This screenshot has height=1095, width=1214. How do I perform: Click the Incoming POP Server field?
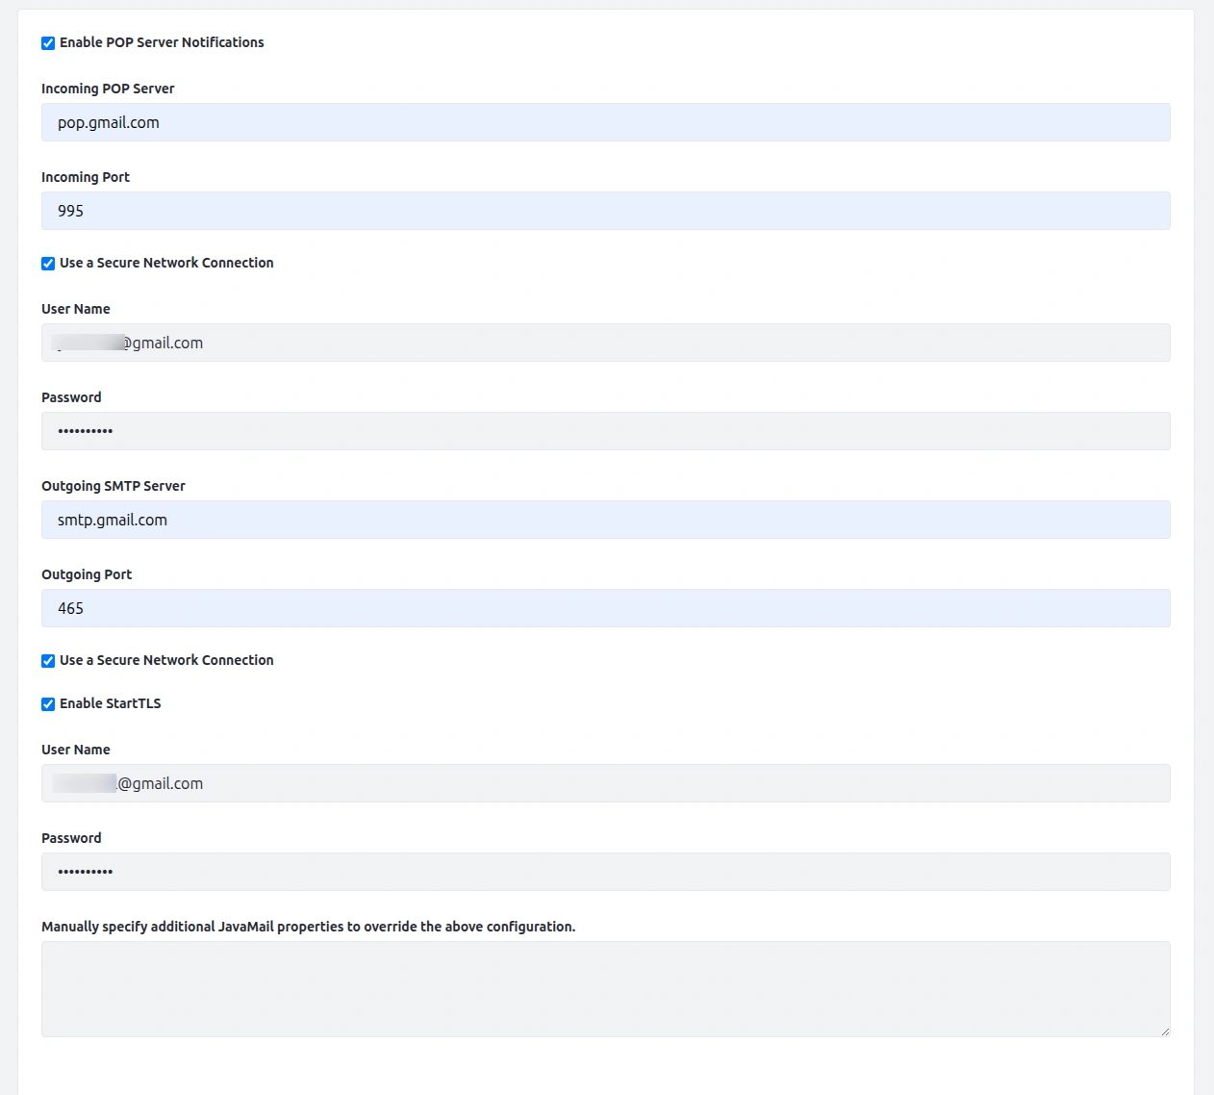pos(606,122)
